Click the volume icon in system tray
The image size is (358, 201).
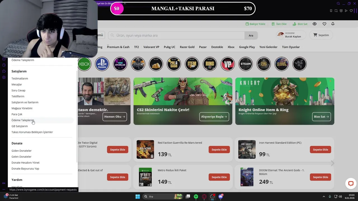coord(340,197)
